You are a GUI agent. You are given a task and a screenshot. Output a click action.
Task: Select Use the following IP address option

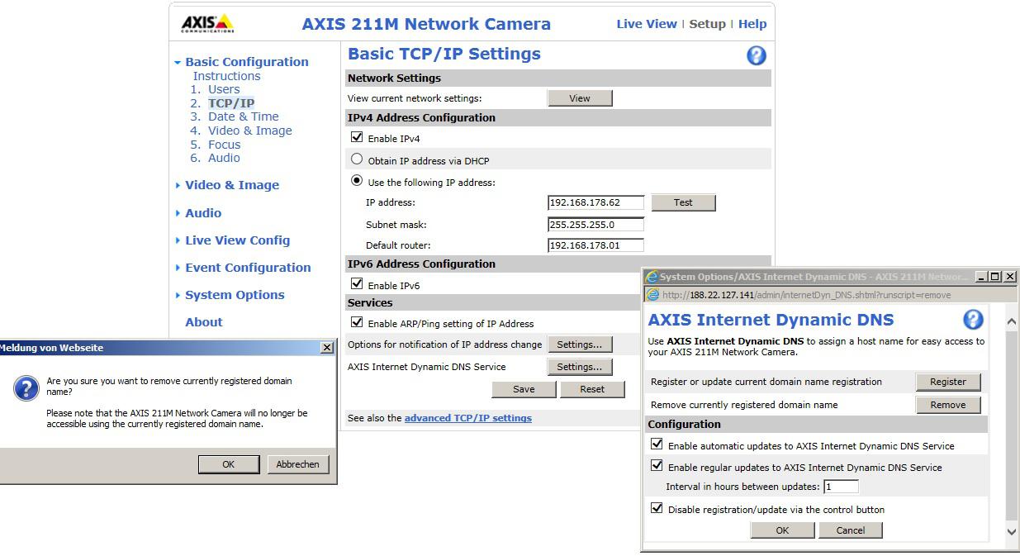357,181
